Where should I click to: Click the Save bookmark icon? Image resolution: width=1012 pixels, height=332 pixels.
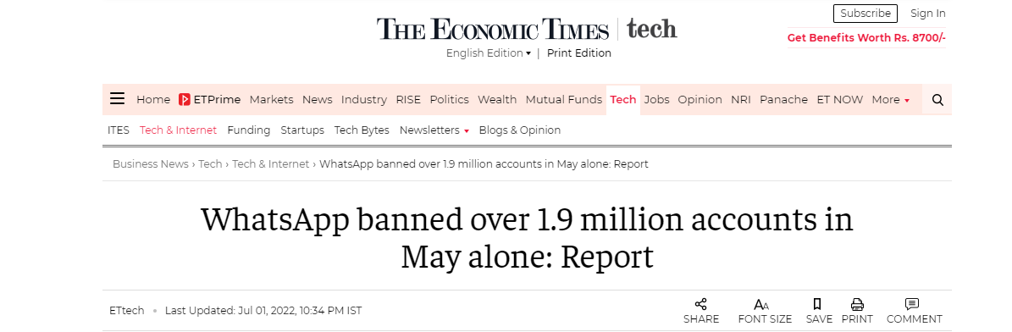click(x=817, y=304)
